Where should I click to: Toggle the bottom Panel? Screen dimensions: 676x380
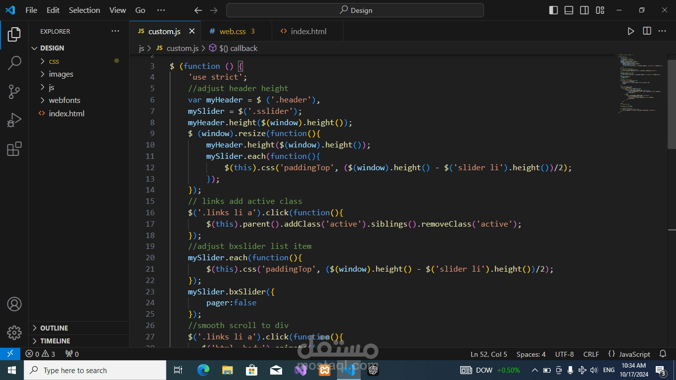(x=569, y=10)
